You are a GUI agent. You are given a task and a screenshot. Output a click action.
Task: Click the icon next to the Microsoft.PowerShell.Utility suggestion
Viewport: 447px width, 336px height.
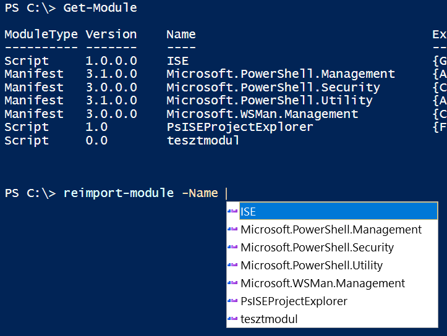click(233, 265)
